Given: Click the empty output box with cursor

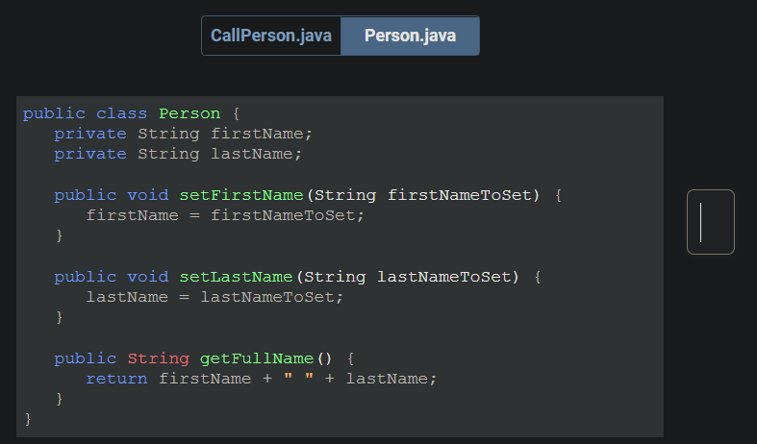Looking at the screenshot, I should click(x=711, y=222).
